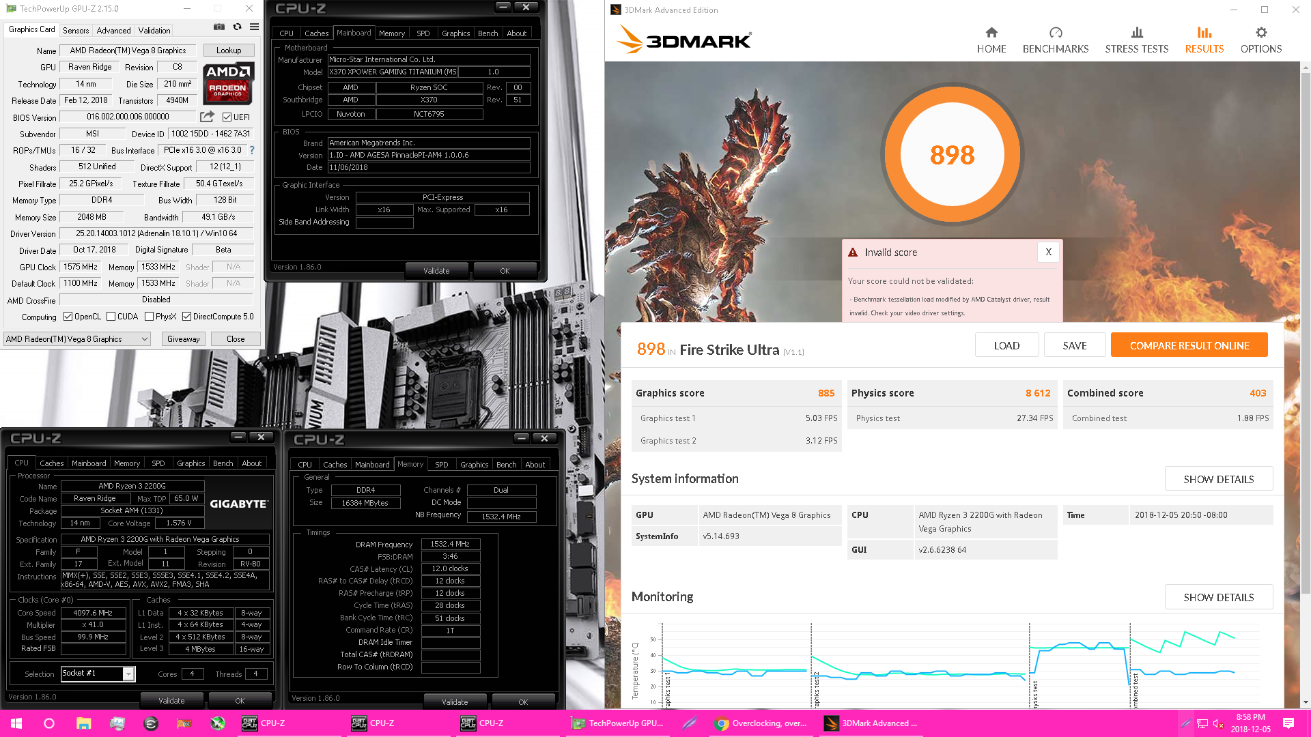
Task: Click the GPU Name field in GPU-Z
Action: coord(128,50)
